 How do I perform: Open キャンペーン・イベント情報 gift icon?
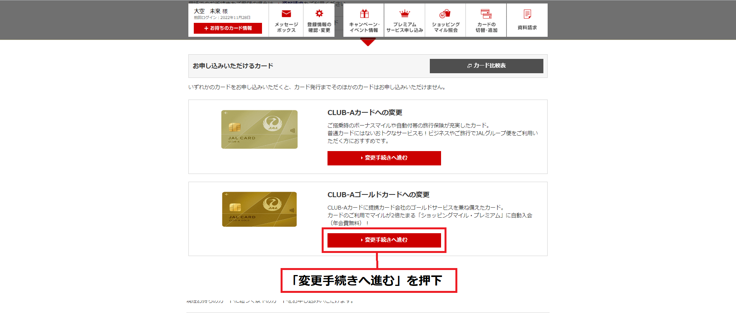[x=364, y=14]
